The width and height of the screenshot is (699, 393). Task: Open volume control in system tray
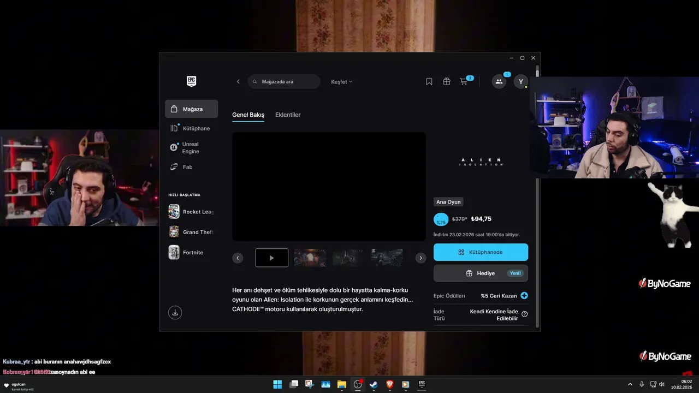(x=662, y=384)
